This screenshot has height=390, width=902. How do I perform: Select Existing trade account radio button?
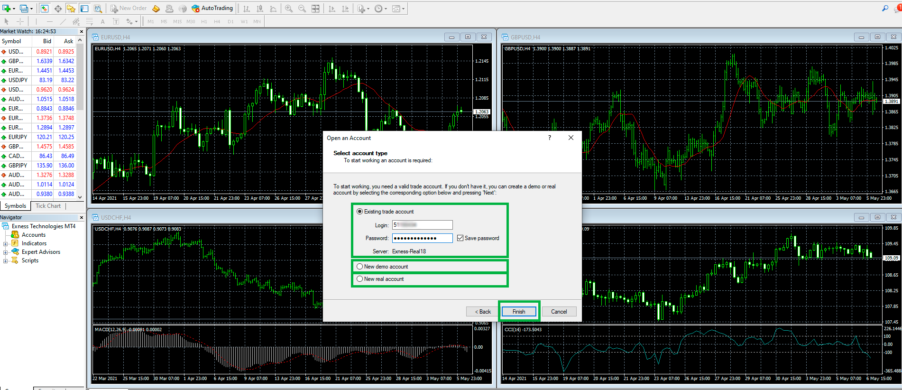pos(360,212)
